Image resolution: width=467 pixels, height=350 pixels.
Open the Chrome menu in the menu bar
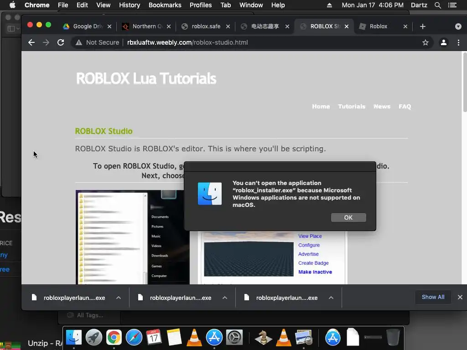(37, 5)
